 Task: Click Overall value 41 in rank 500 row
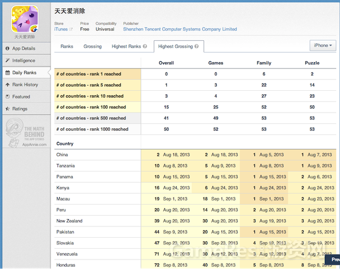point(166,118)
